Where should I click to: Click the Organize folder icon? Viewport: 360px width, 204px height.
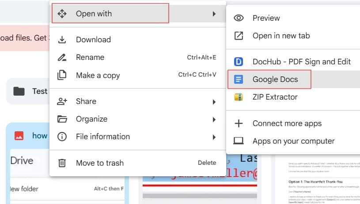point(62,119)
